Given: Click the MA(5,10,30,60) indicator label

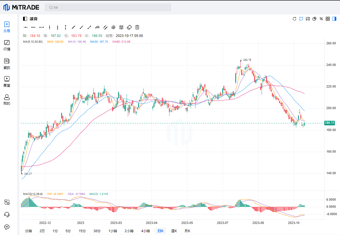Looking at the screenshot, I should point(33,42).
